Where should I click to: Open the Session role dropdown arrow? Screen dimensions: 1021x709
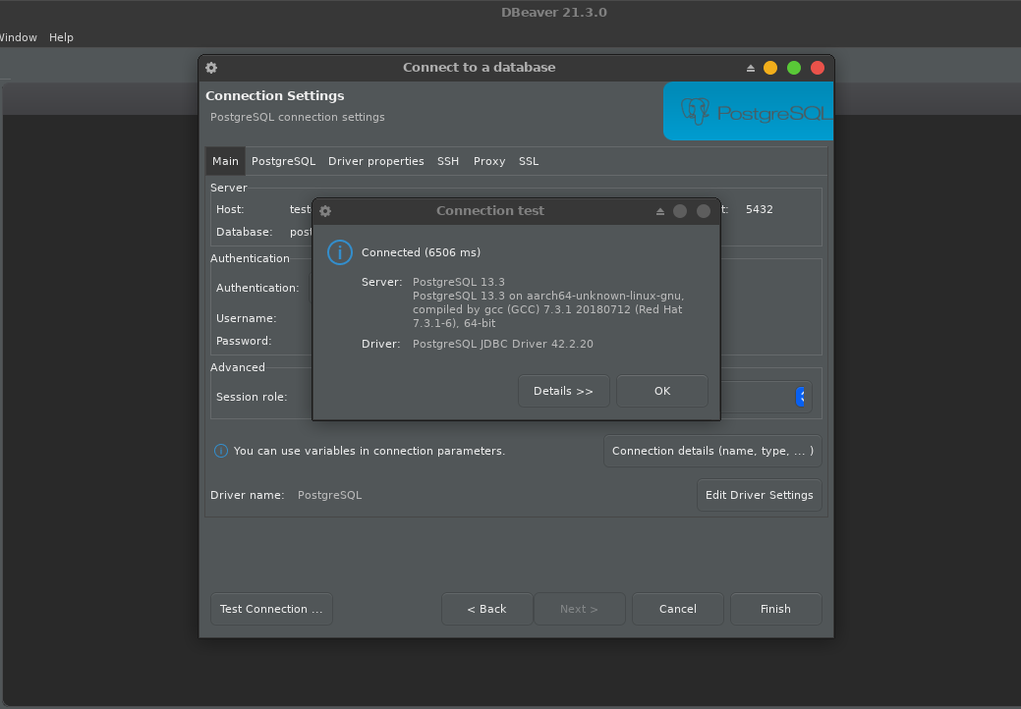tap(802, 397)
